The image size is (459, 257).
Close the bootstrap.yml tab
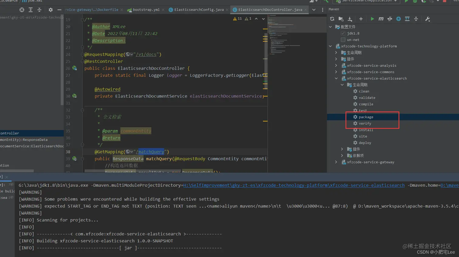(x=163, y=10)
